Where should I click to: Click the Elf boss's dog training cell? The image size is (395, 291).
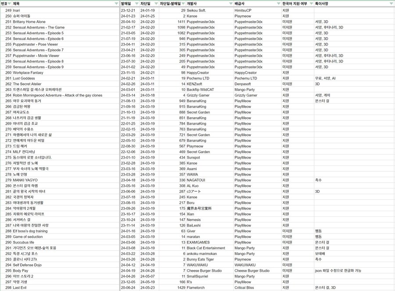tap(66, 231)
